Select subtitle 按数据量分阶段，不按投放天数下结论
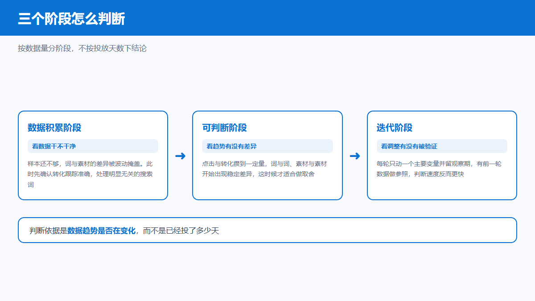 click(82, 48)
